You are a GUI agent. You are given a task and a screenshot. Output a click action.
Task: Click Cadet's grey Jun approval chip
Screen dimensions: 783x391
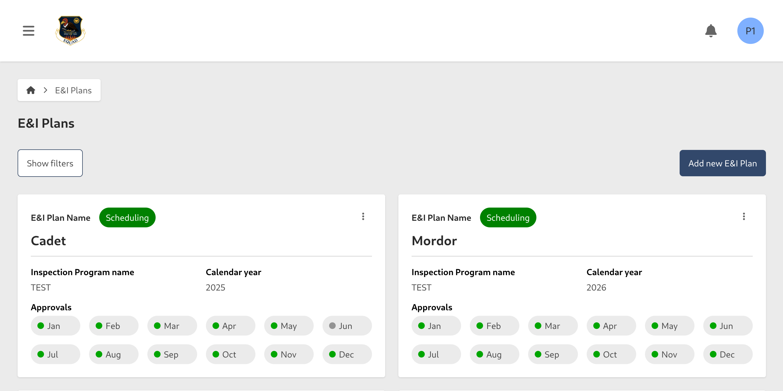[347, 326]
